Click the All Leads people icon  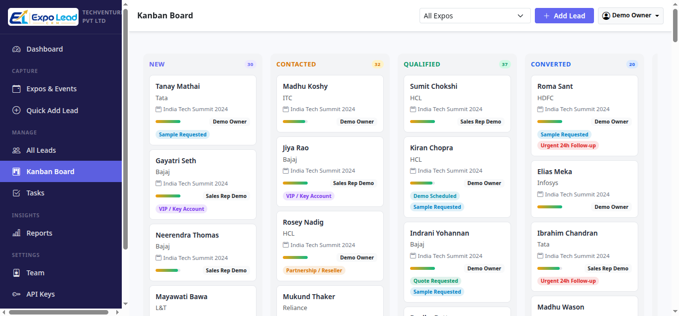tap(16, 150)
